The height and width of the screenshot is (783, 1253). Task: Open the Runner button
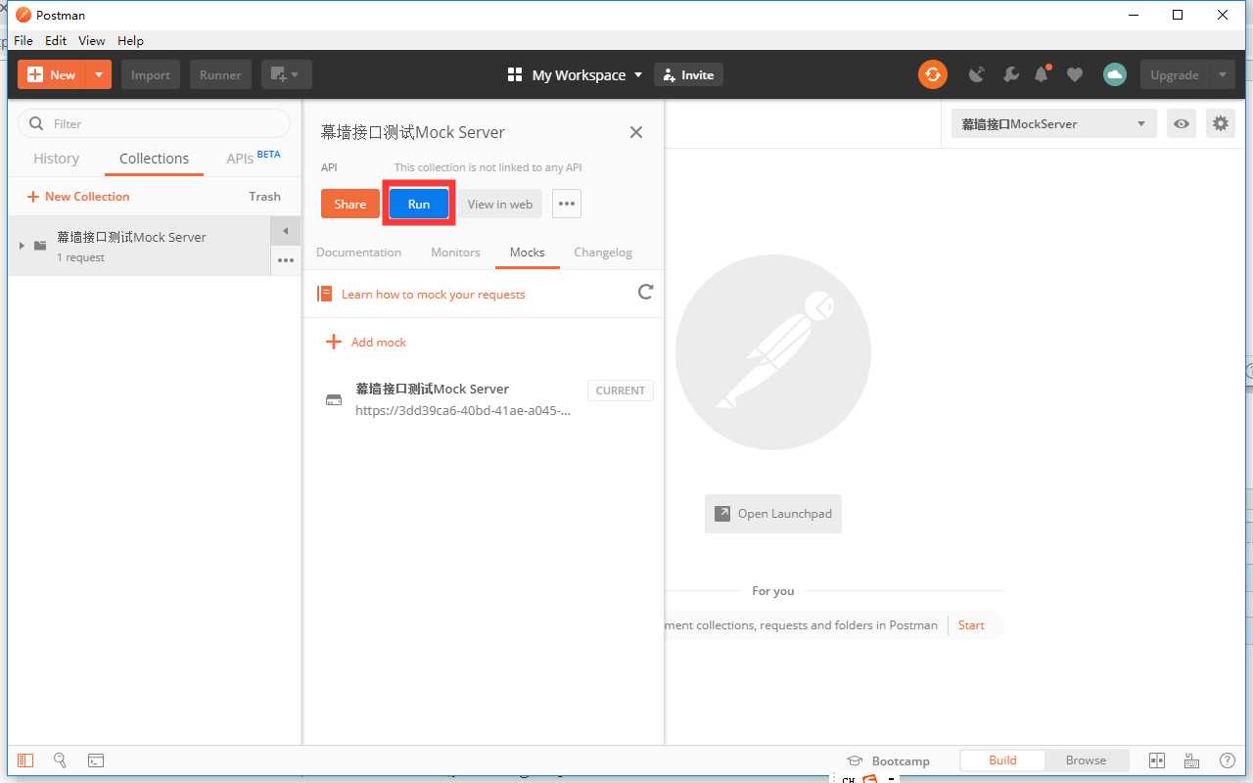click(220, 74)
